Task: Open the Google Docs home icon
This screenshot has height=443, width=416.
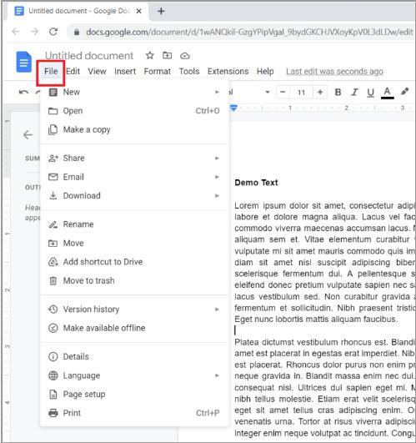Action: 23,63
